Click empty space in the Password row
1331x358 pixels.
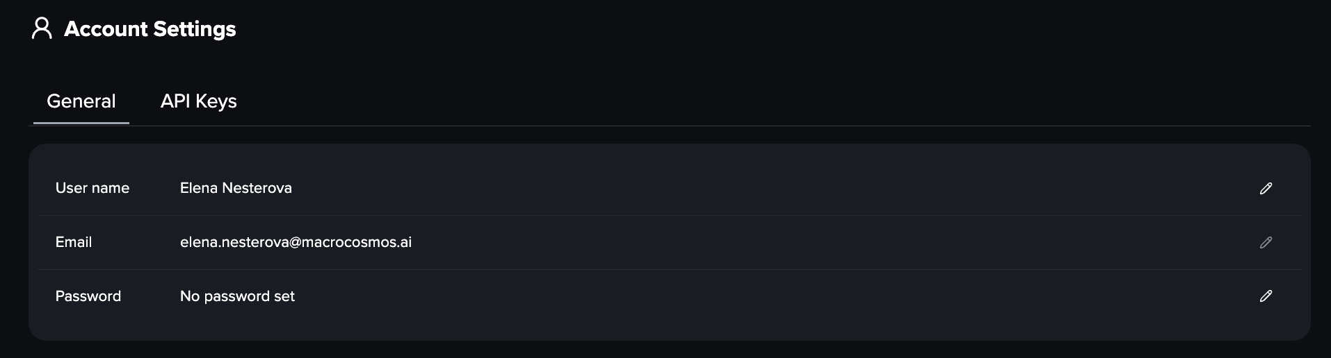[x=765, y=296]
